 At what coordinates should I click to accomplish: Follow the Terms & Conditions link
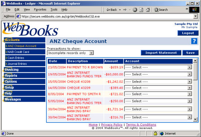[141, 125]
